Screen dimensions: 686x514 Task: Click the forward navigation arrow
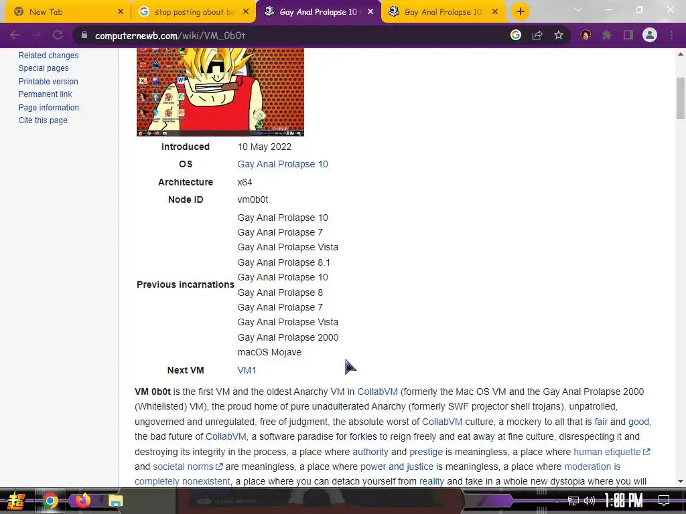click(36, 35)
